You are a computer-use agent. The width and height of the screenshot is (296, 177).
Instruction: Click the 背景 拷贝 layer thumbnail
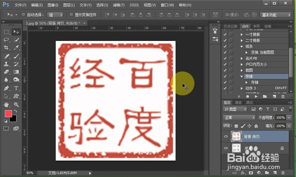236,136
